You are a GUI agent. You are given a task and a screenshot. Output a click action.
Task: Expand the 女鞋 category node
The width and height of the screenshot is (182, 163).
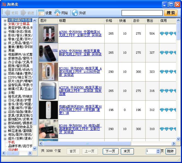(x=5, y=93)
